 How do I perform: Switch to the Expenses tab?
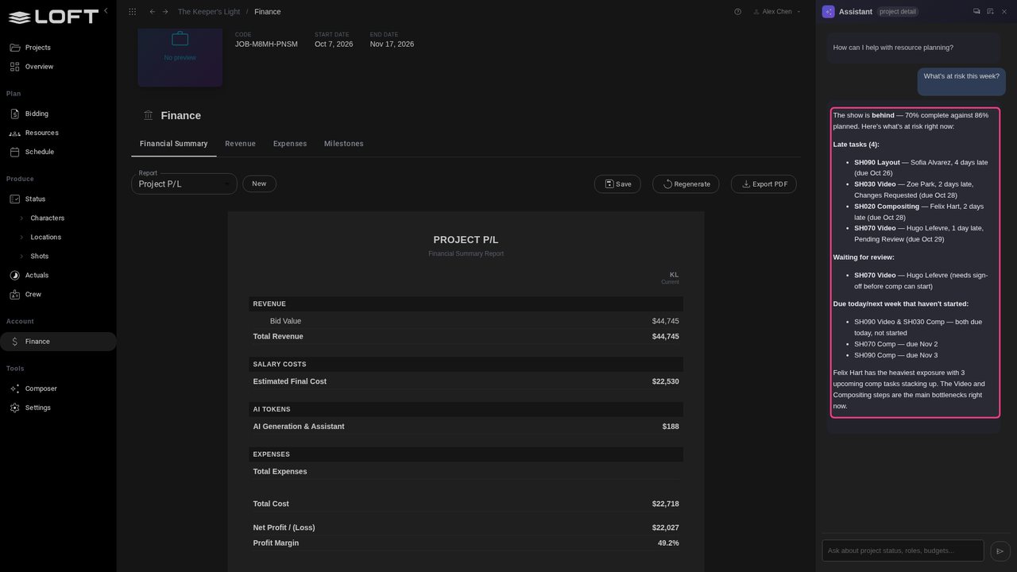(x=290, y=144)
